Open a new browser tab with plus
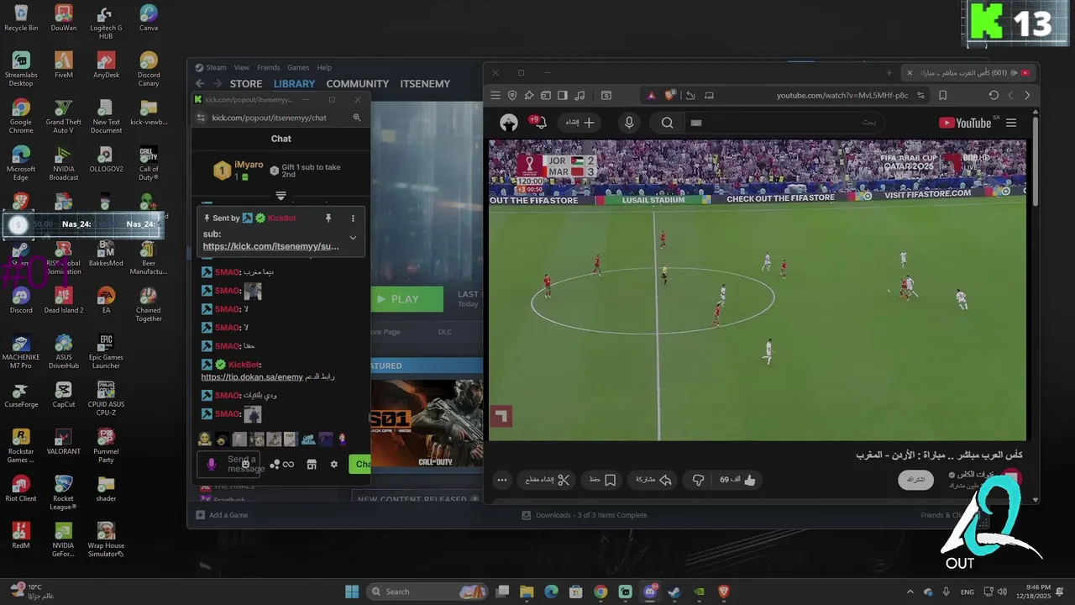This screenshot has height=605, width=1075. point(889,73)
